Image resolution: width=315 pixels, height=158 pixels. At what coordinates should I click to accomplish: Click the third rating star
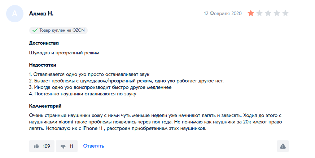[x=268, y=13]
